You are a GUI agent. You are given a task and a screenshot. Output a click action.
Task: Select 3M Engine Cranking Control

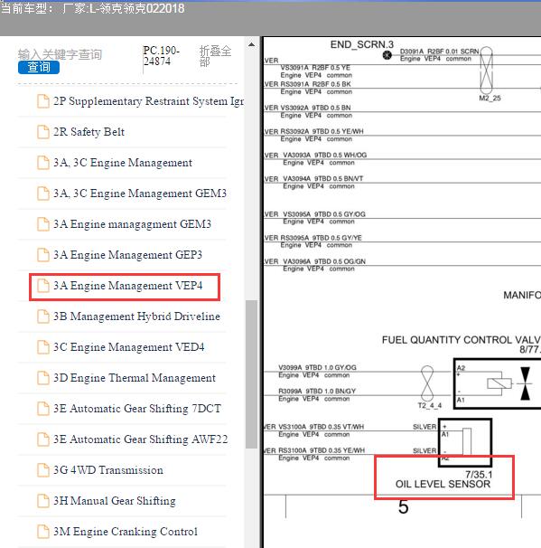click(x=125, y=532)
